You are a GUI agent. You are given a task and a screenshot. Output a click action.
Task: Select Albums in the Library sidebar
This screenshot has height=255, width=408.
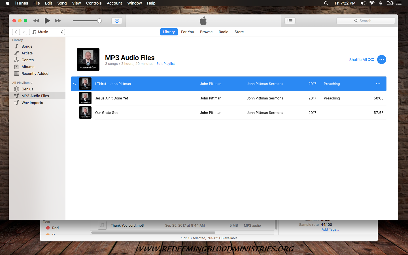coord(37,67)
